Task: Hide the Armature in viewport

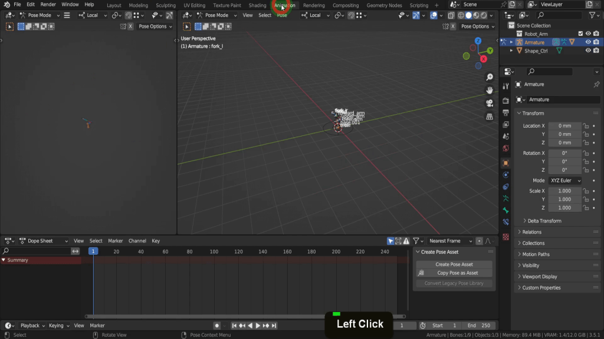Action: click(x=588, y=42)
